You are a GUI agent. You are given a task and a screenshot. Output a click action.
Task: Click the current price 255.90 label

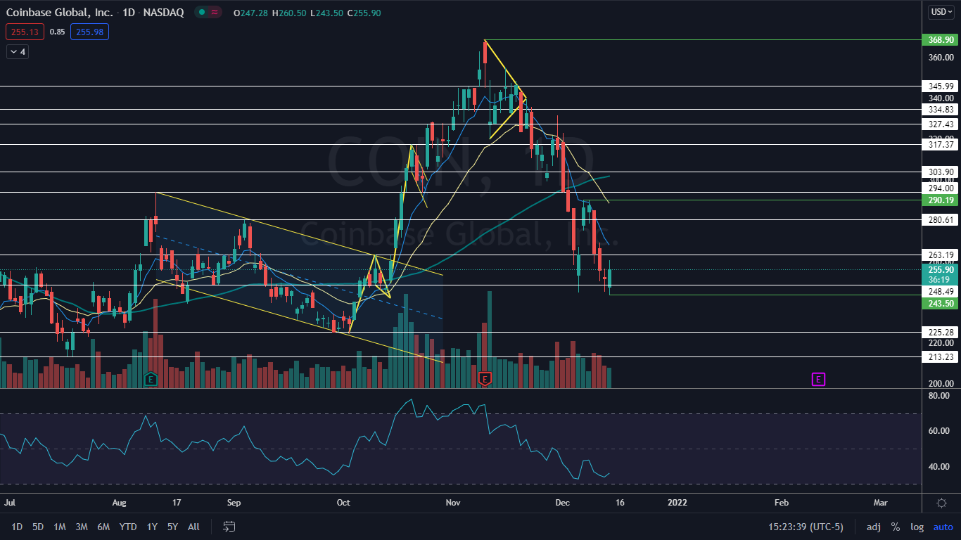tap(941, 269)
